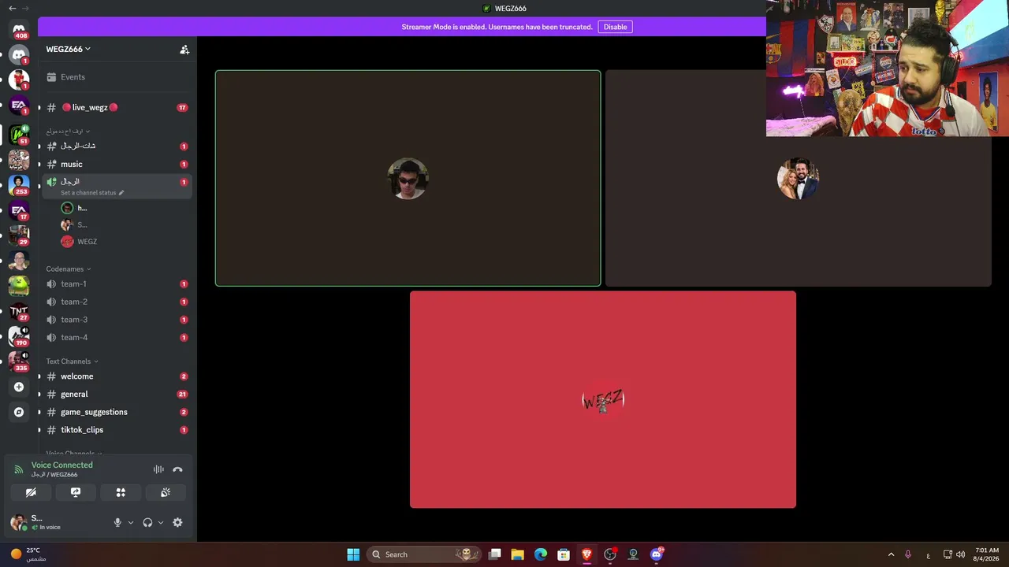Join the team-4 voice channel
This screenshot has height=567, width=1009.
point(116,338)
